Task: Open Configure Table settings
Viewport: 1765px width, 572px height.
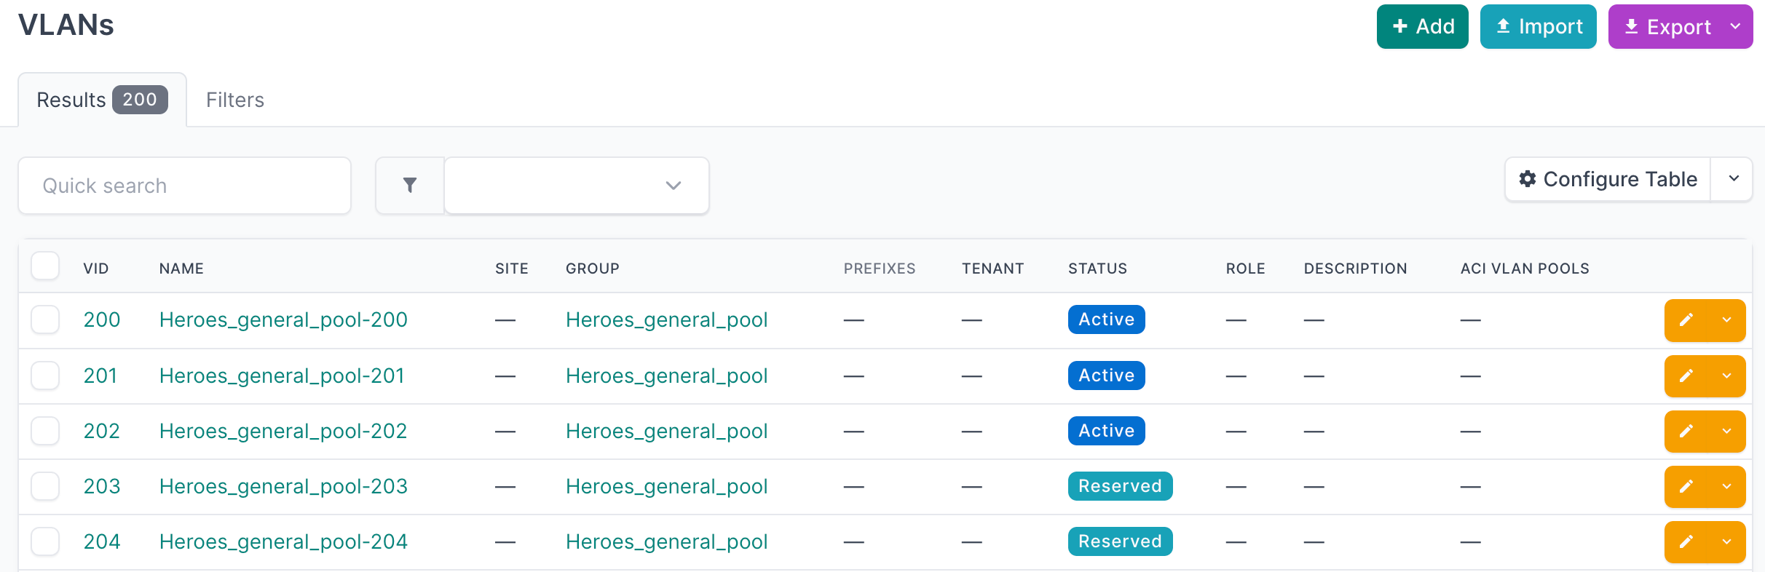Action: 1608,179
